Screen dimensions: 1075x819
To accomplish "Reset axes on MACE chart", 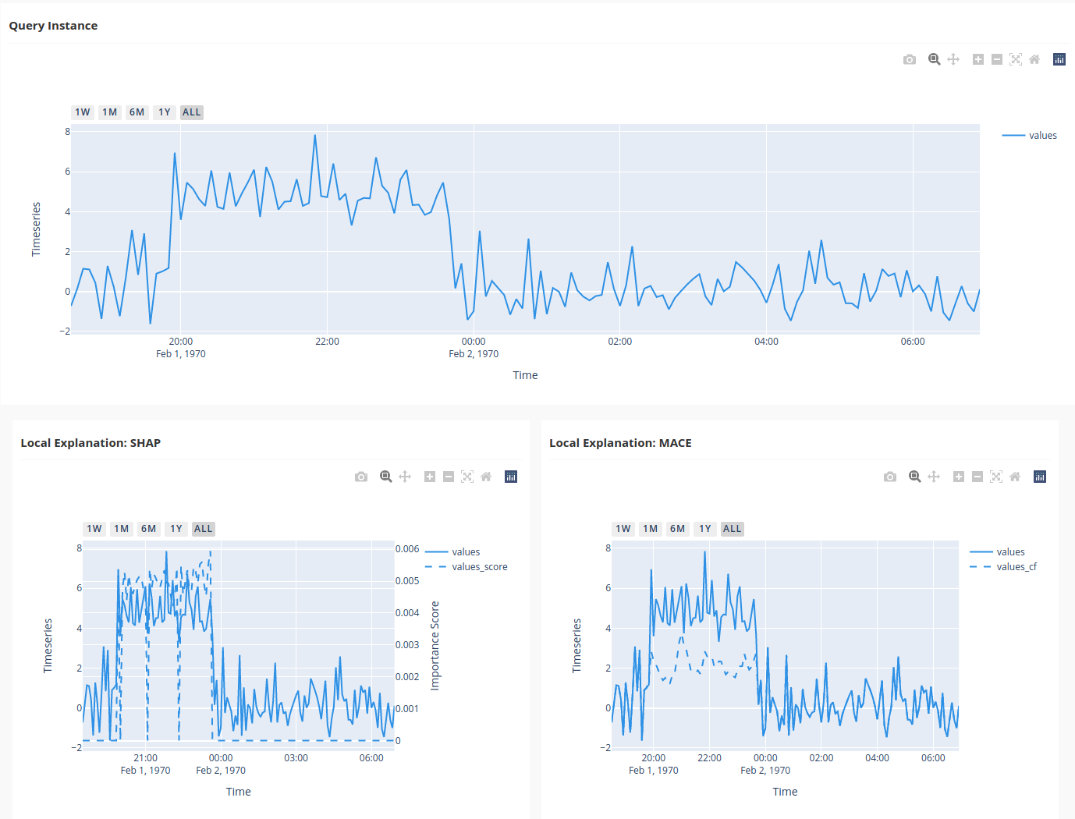I will click(1015, 477).
